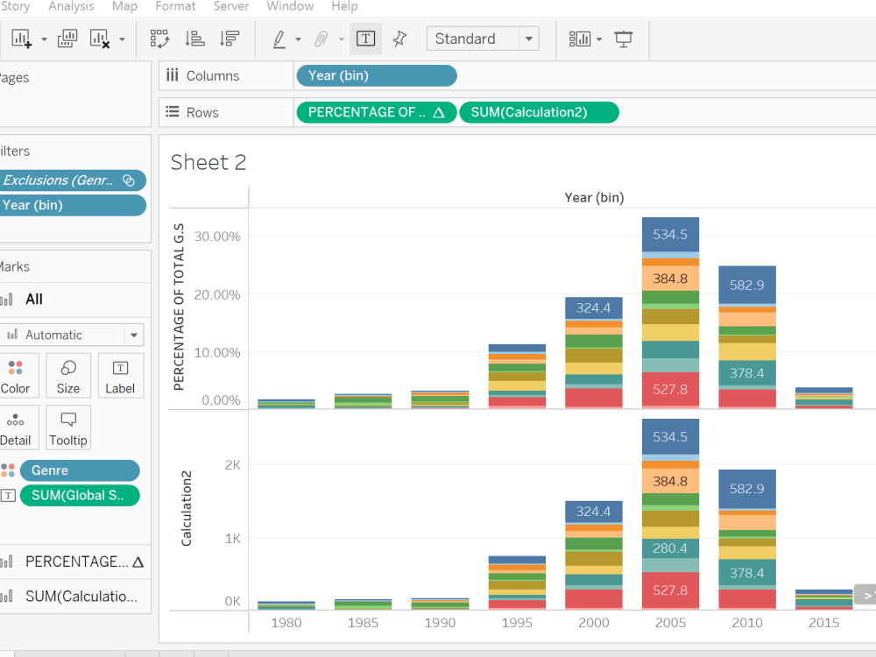Open the Analysis menu
Screen dimensions: 876x657
[71, 7]
